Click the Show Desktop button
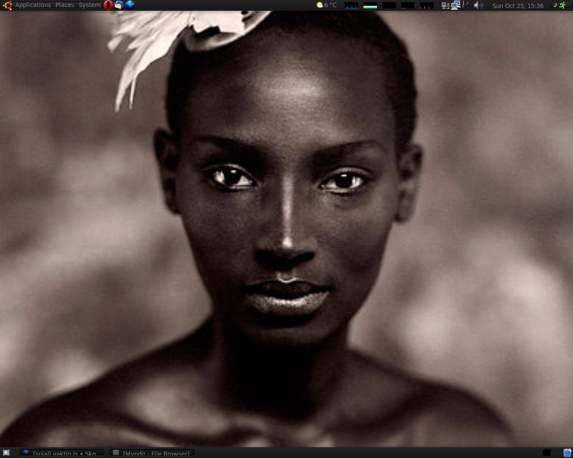The image size is (573, 458). pyautogui.click(x=6, y=453)
